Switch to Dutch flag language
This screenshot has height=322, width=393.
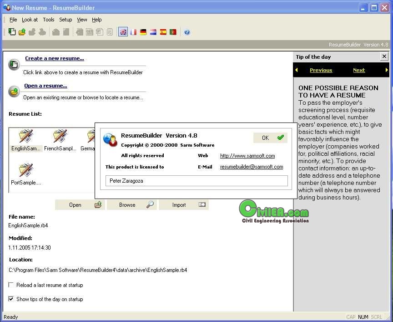(x=153, y=32)
